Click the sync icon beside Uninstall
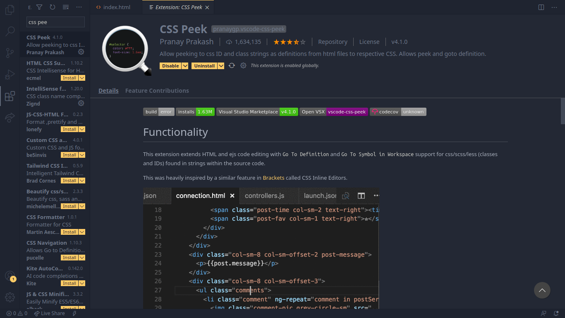 coord(232,66)
